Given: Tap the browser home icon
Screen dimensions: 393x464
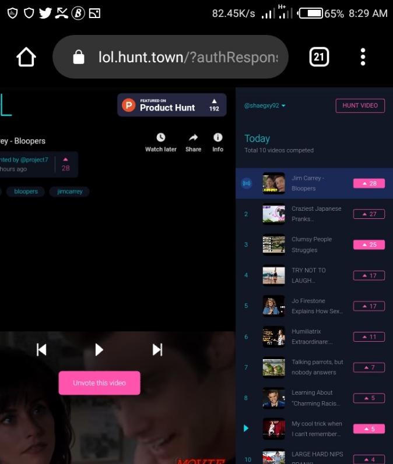Looking at the screenshot, I should [x=26, y=57].
